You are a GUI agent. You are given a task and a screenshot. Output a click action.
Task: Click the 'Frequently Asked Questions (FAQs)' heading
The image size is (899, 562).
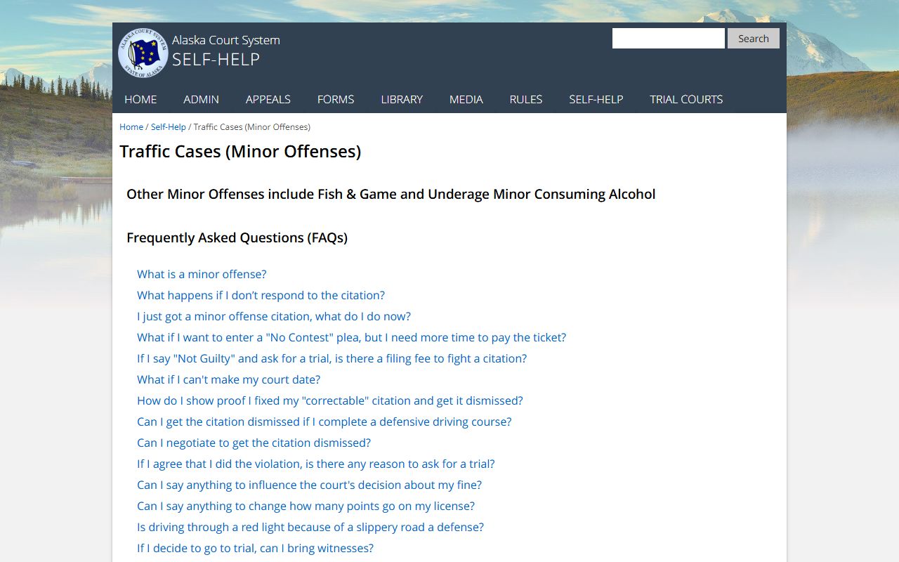coord(237,237)
